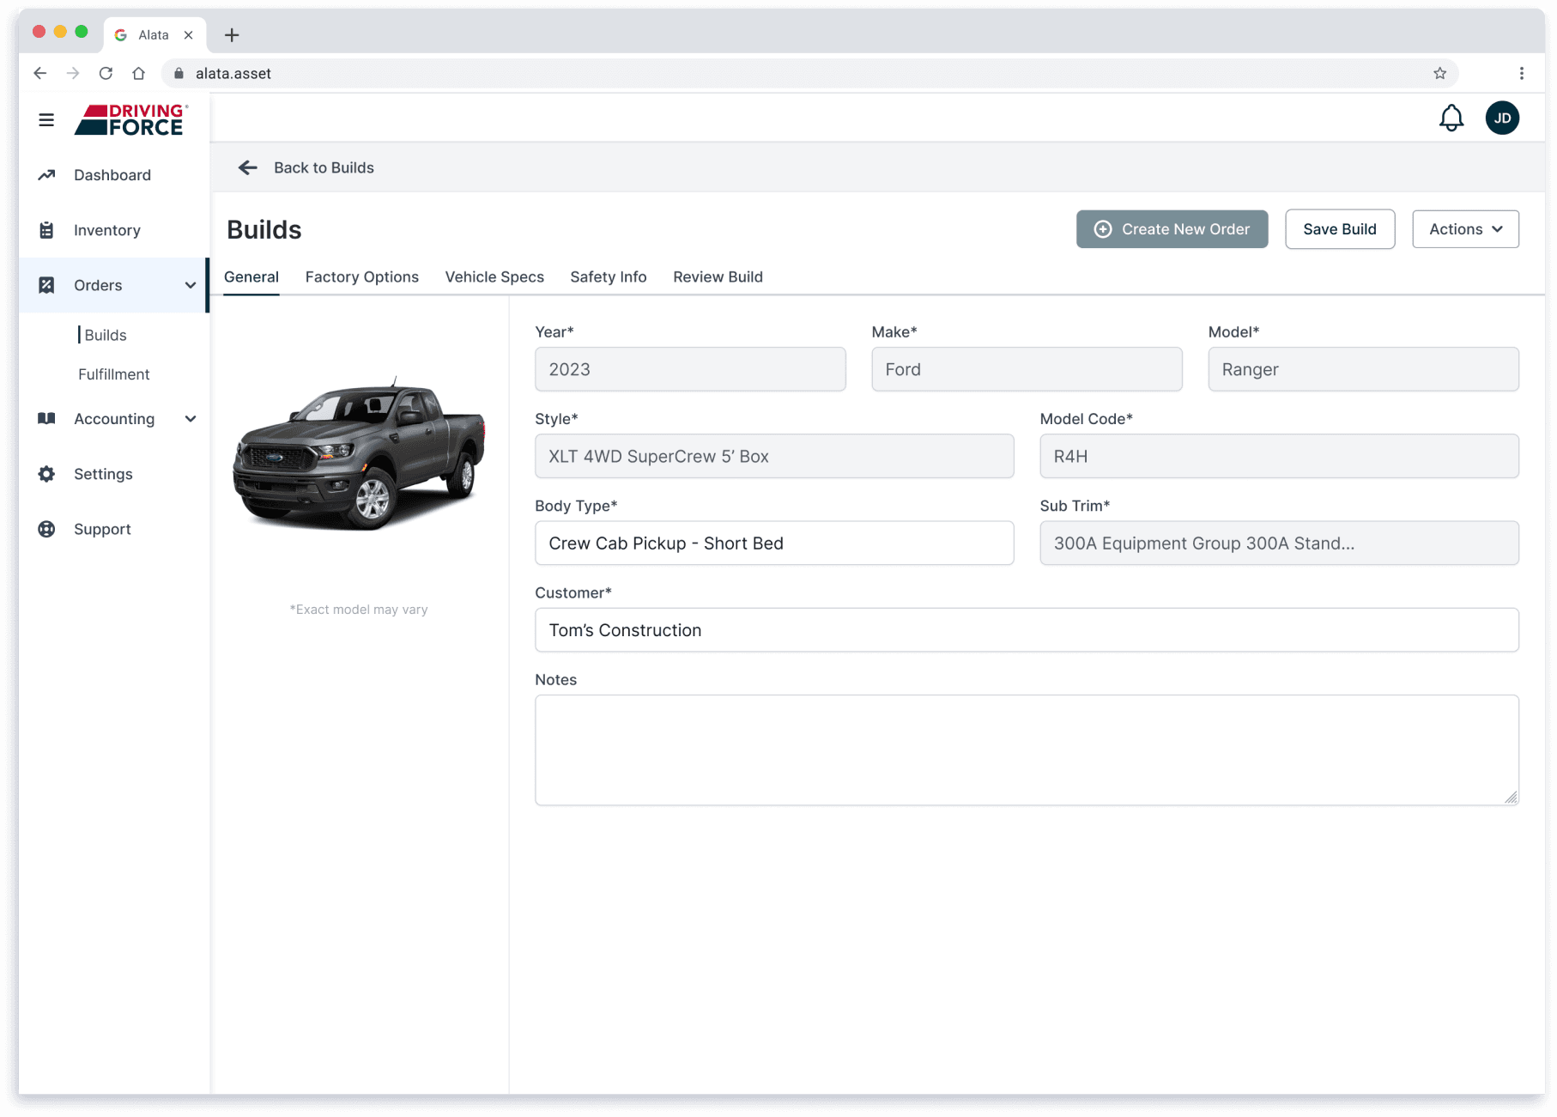Click the Save Build button

coord(1339,229)
